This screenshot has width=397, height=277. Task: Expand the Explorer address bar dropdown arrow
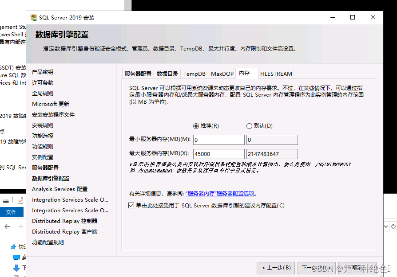click(x=386, y=226)
